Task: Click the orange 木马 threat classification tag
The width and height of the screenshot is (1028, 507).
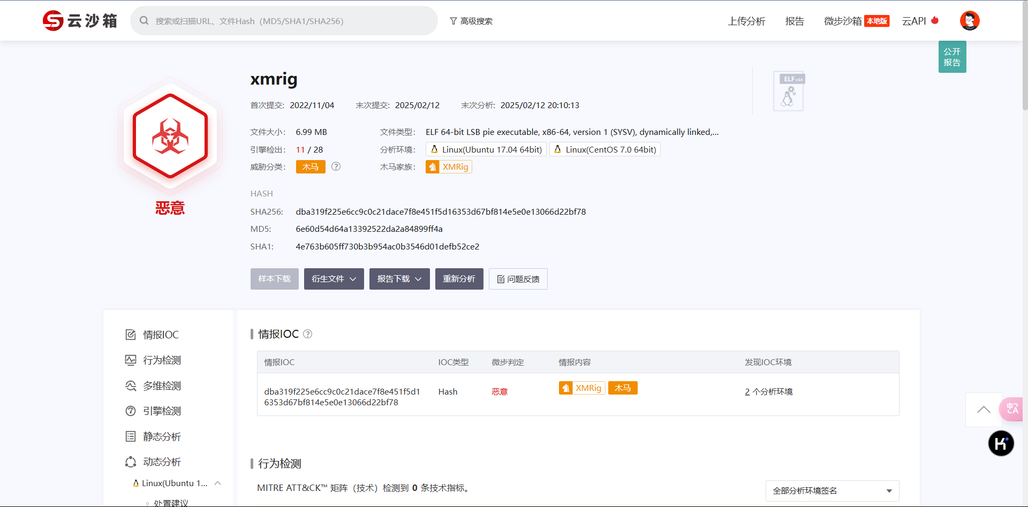Action: click(311, 167)
